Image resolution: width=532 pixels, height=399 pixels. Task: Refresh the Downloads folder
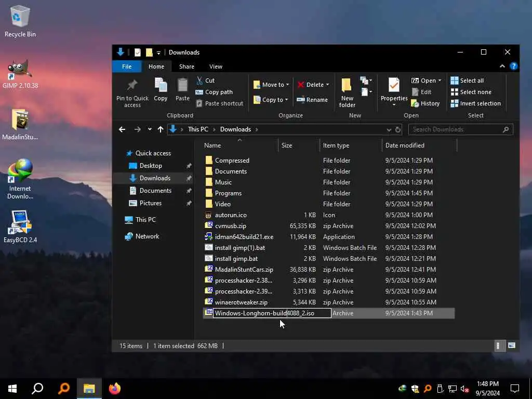(398, 129)
